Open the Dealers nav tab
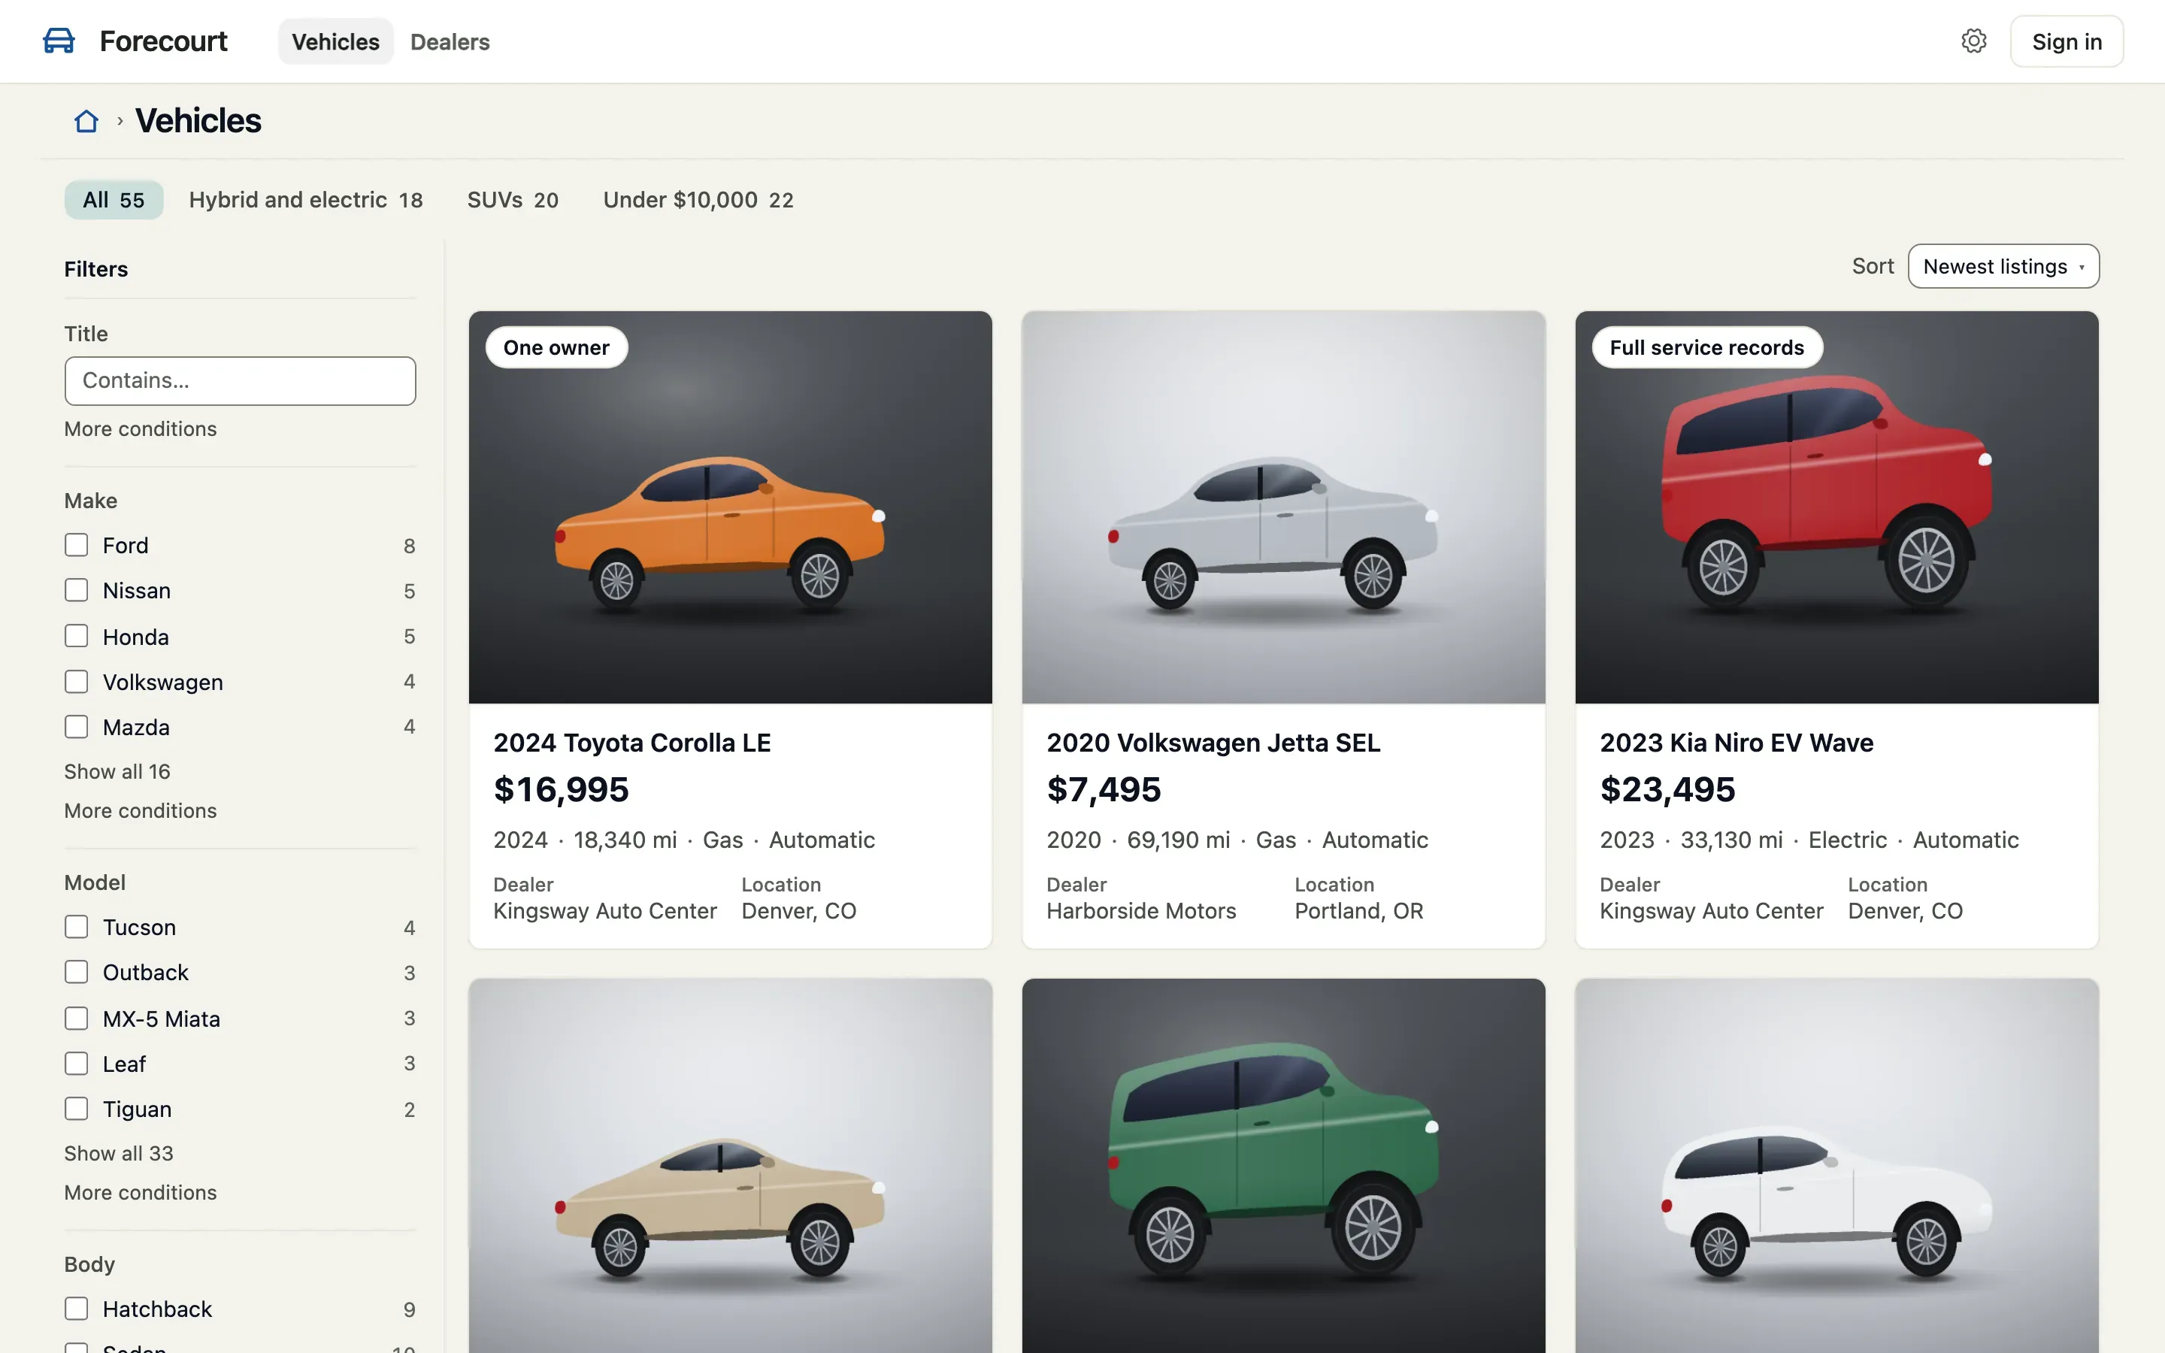The height and width of the screenshot is (1353, 2165). click(x=450, y=41)
